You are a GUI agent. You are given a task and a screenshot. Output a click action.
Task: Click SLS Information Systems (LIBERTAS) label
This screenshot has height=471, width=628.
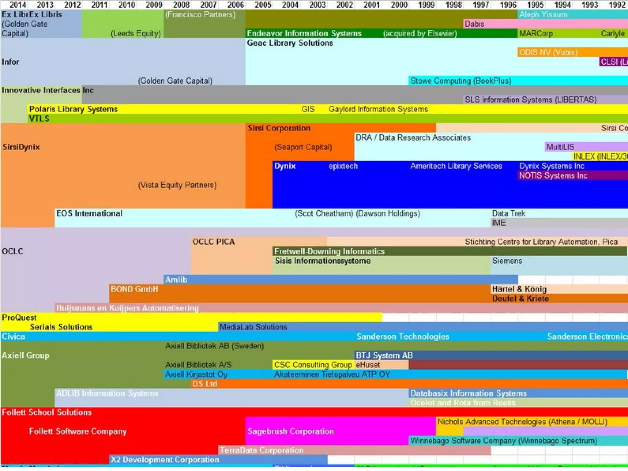[530, 100]
